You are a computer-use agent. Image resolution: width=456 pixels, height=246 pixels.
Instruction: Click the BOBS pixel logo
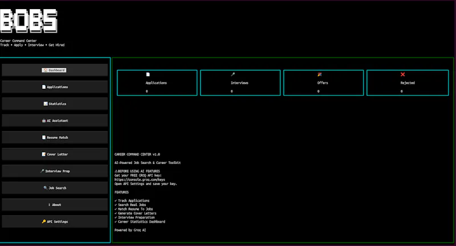click(x=28, y=20)
